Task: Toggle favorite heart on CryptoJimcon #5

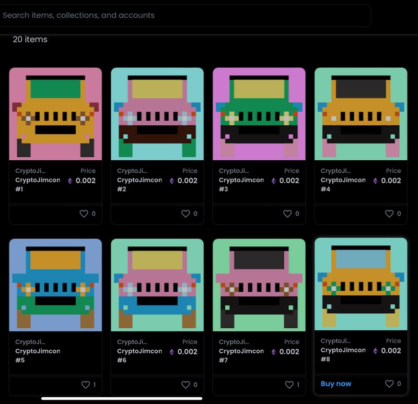Action: coord(86,385)
